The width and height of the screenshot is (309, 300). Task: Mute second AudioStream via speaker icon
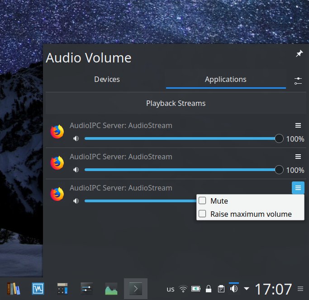point(76,170)
